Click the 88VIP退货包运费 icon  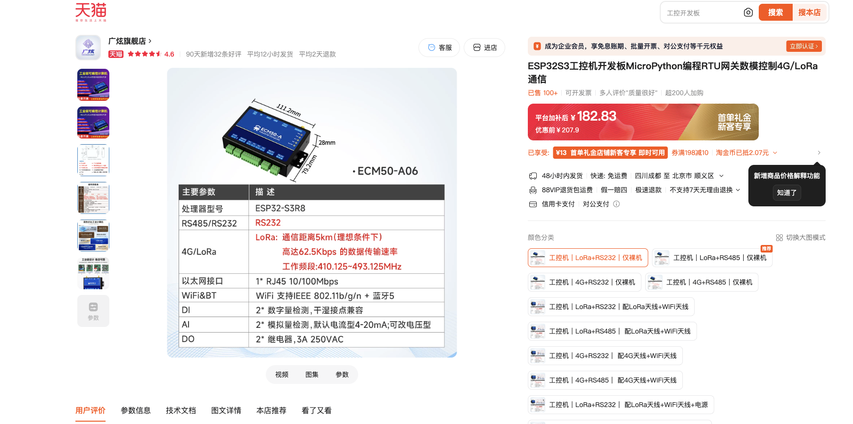click(x=533, y=190)
